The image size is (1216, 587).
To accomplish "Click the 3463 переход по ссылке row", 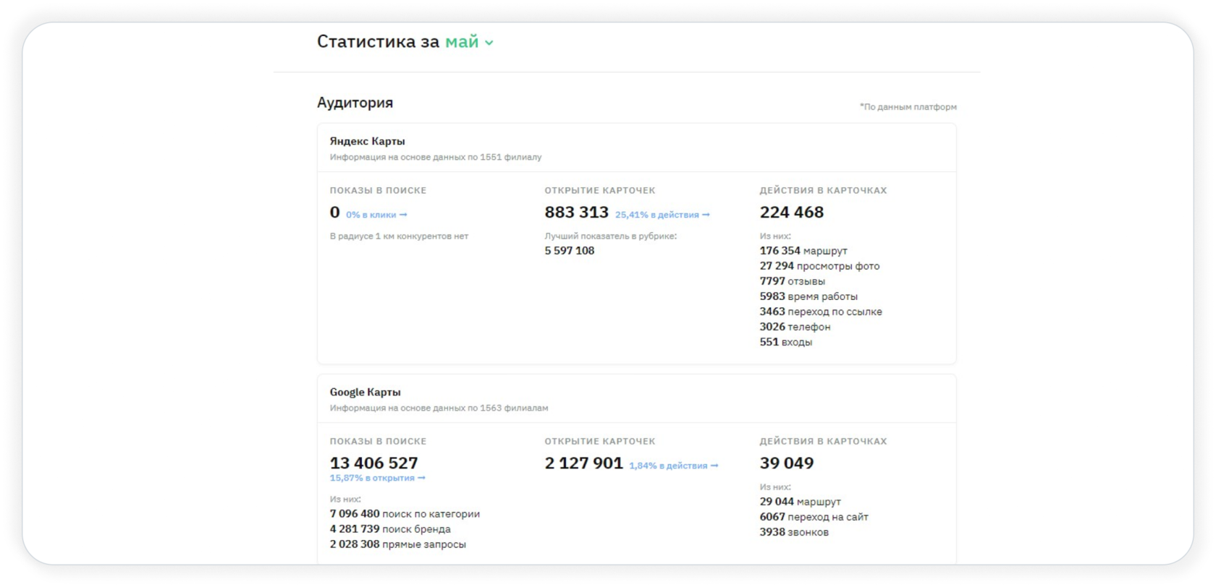I will click(x=821, y=312).
